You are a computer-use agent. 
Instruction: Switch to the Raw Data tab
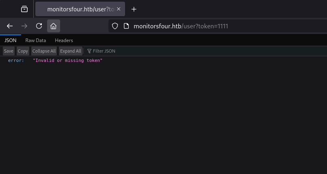coord(36,40)
